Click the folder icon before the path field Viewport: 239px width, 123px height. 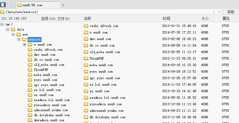pyautogui.click(x=2, y=12)
